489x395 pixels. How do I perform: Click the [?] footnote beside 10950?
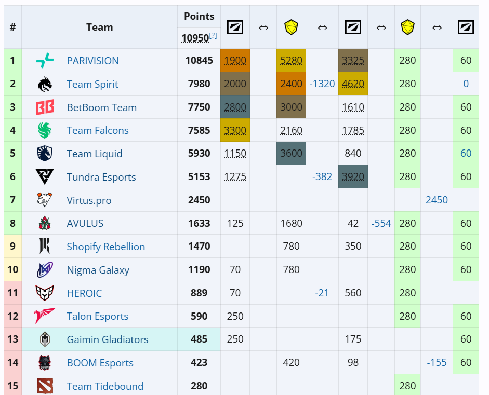213,35
